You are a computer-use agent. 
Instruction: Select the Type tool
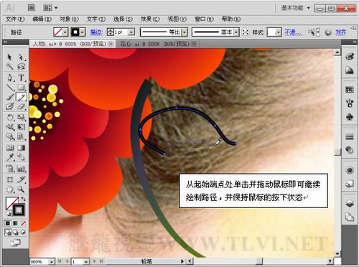(21, 78)
